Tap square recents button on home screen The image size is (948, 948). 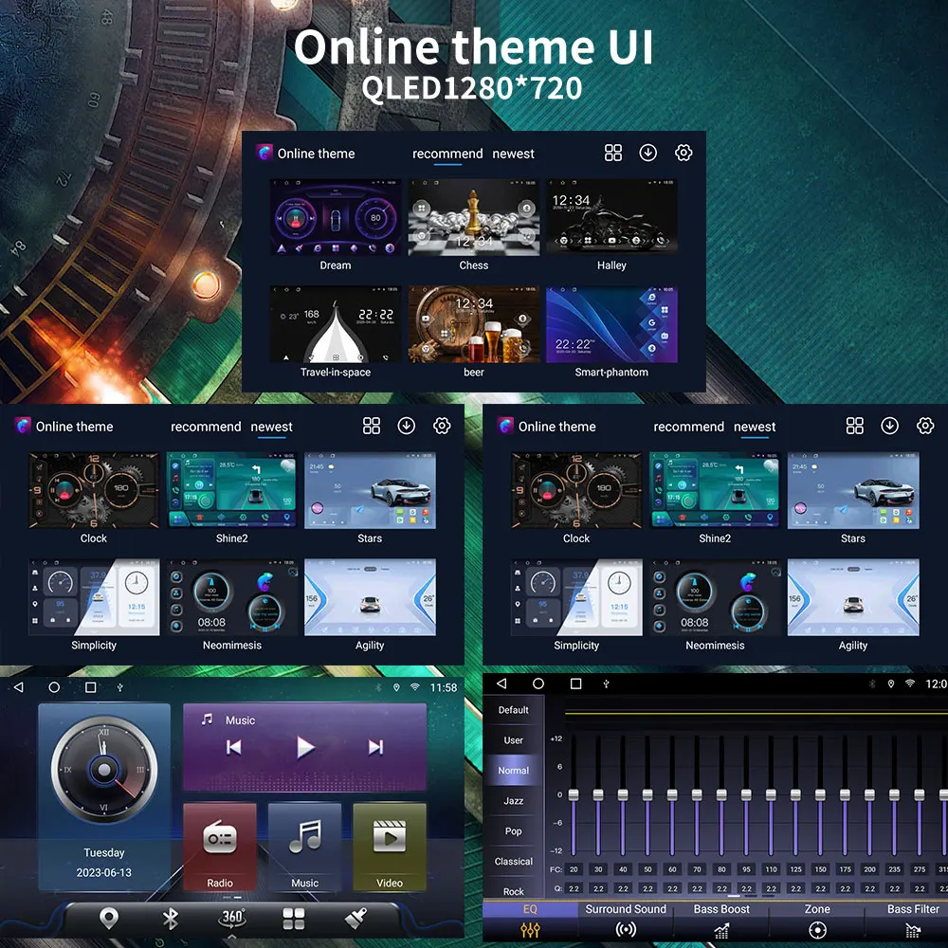[x=91, y=687]
